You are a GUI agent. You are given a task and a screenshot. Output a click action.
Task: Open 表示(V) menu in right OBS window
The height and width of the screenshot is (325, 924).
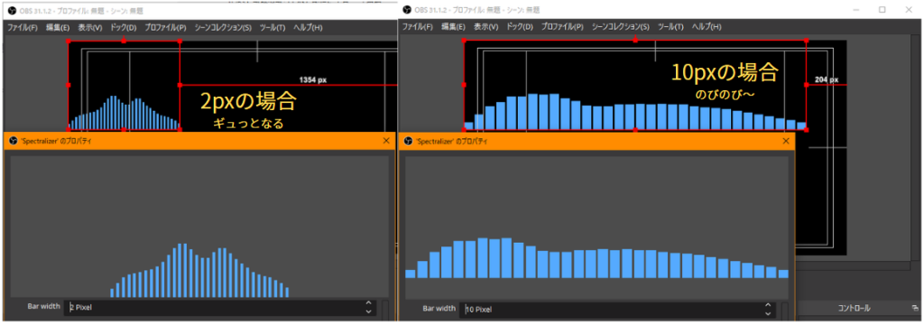tap(486, 27)
